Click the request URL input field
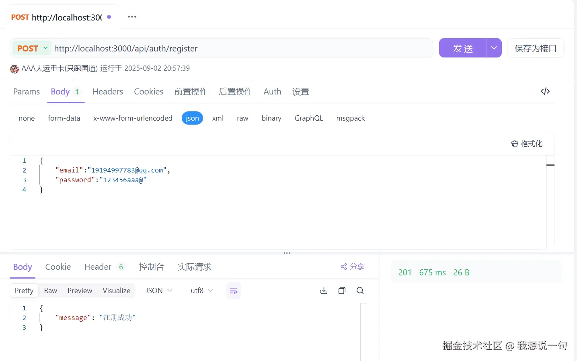 (x=242, y=49)
